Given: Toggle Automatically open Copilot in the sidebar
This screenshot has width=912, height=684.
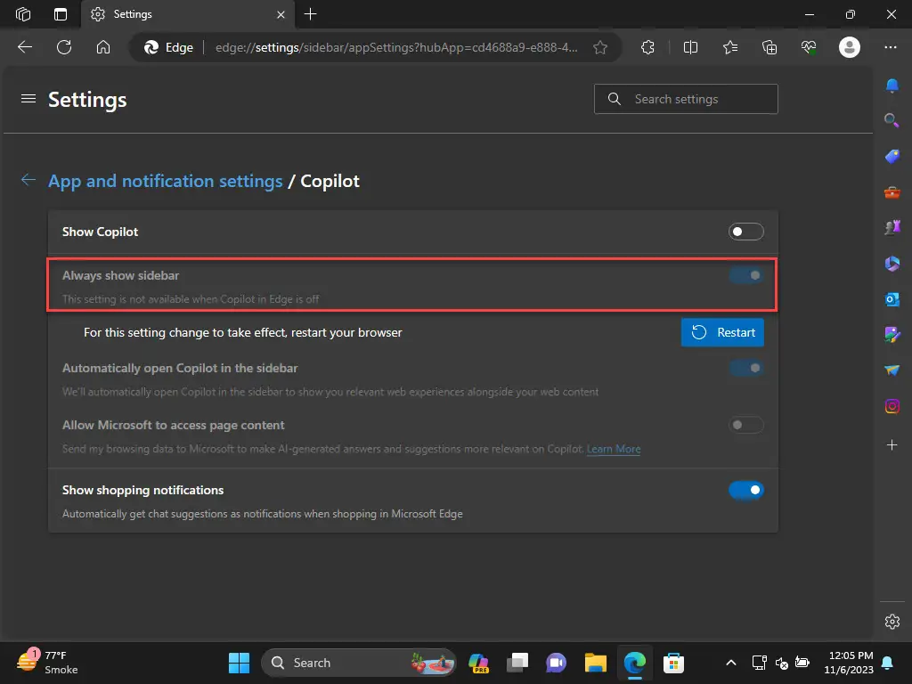Looking at the screenshot, I should (745, 368).
